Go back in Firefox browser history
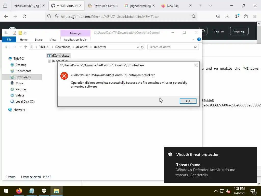Viewport: 261px width, 196px height. click(6, 16)
